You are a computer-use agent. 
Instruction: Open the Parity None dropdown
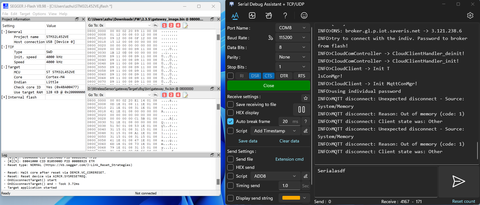(292, 57)
